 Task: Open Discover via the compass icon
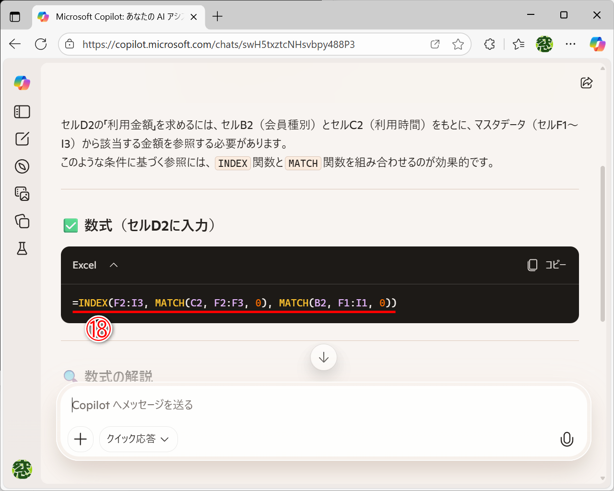[22, 166]
